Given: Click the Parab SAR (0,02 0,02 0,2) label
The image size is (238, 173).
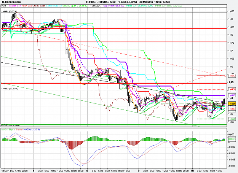Looking at the screenshot, I should tap(169, 6).
